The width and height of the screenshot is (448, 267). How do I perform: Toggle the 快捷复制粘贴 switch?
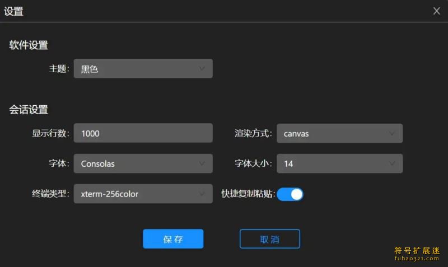(x=290, y=194)
